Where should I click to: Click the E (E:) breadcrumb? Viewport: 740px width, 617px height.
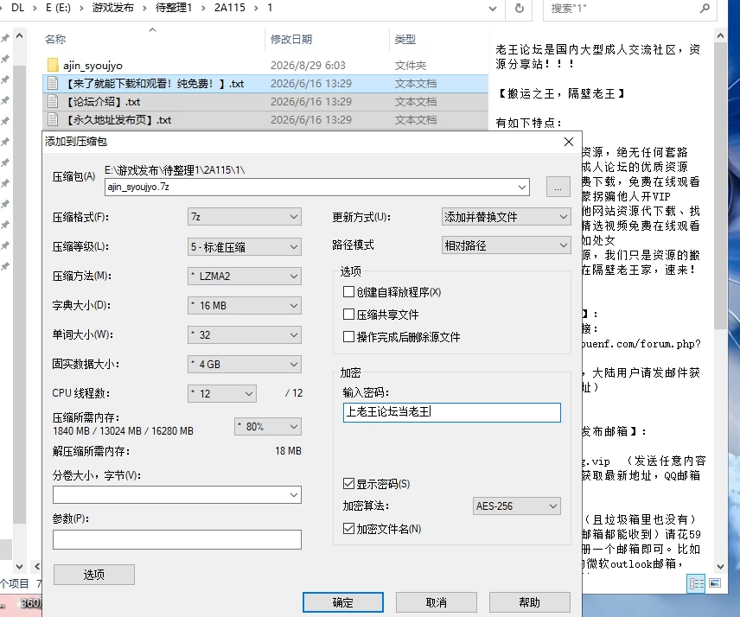[58, 8]
